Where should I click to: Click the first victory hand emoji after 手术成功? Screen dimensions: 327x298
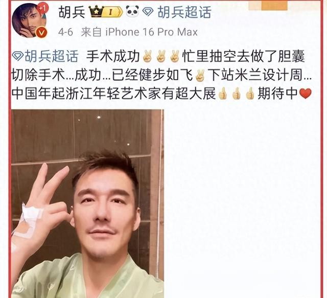coord(147,56)
